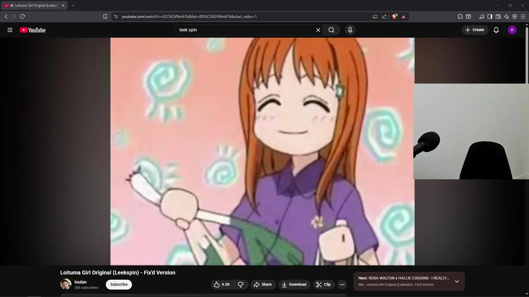This screenshot has width=529, height=297.
Task: Select the Loituma Girl Original tab
Action: coord(34,5)
